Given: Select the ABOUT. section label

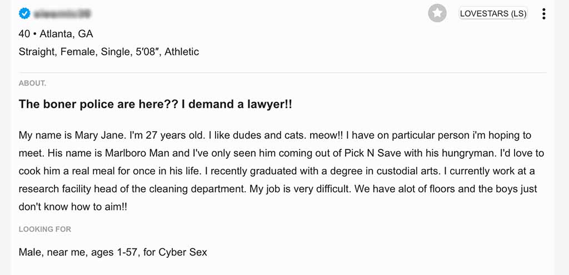Looking at the screenshot, I should [x=32, y=83].
